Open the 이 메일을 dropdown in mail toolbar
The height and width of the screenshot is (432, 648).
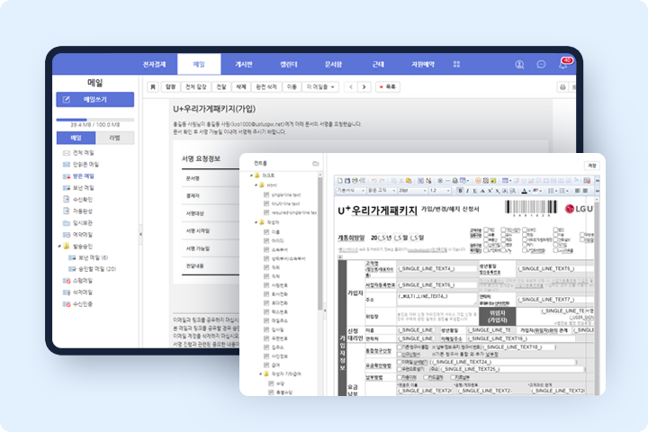320,86
